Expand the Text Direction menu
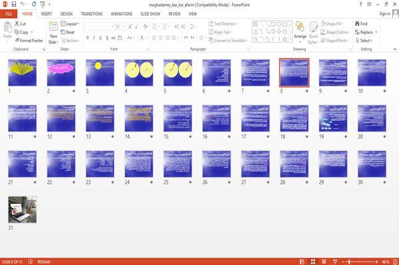The height and width of the screenshot is (265, 399). (x=223, y=24)
